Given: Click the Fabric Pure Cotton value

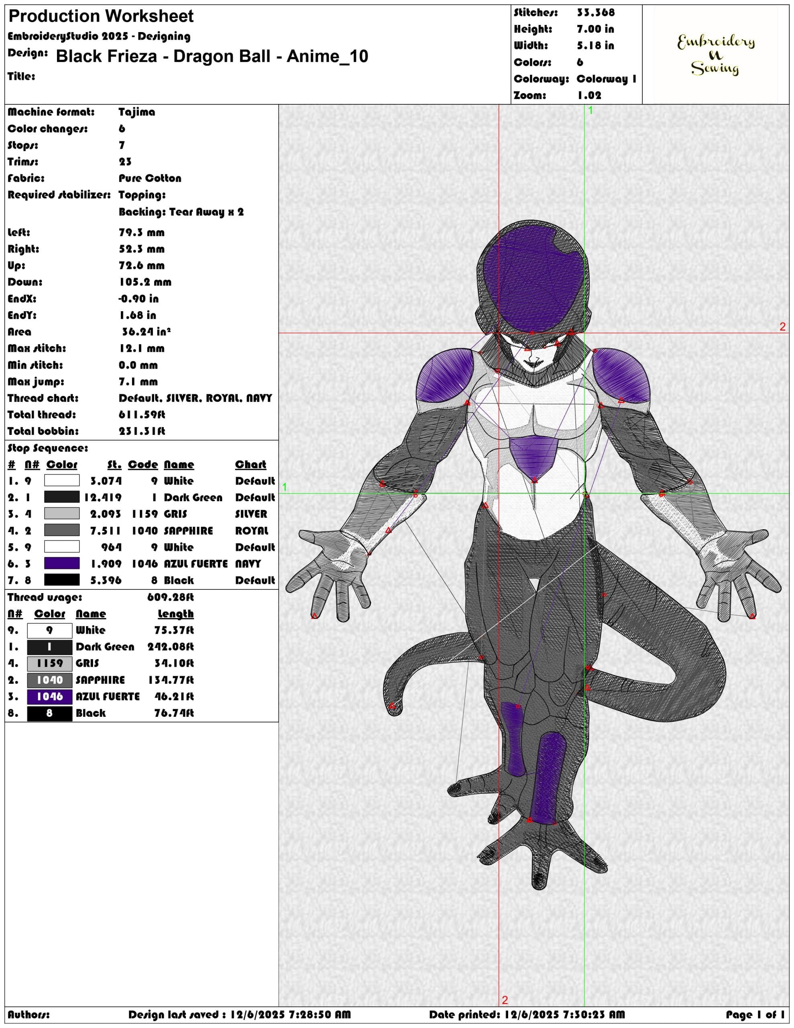Looking at the screenshot, I should (150, 178).
